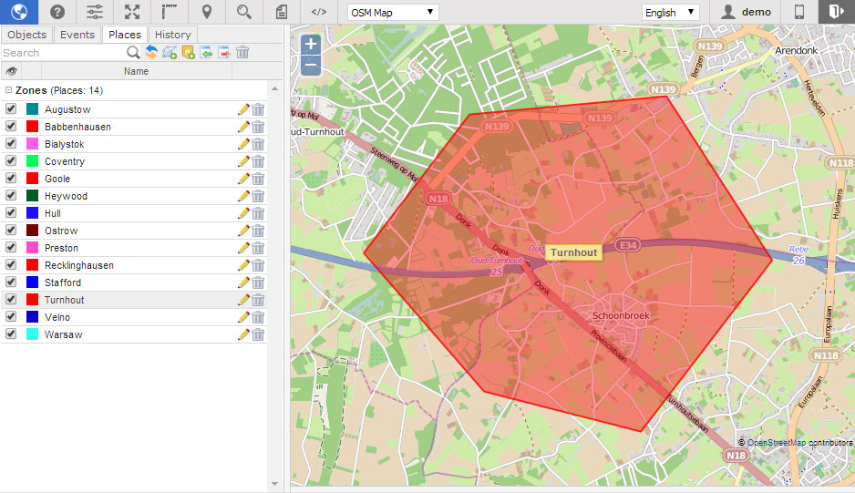This screenshot has width=855, height=493.
Task: Delete the Hull zone using trash icon
Action: click(x=258, y=213)
